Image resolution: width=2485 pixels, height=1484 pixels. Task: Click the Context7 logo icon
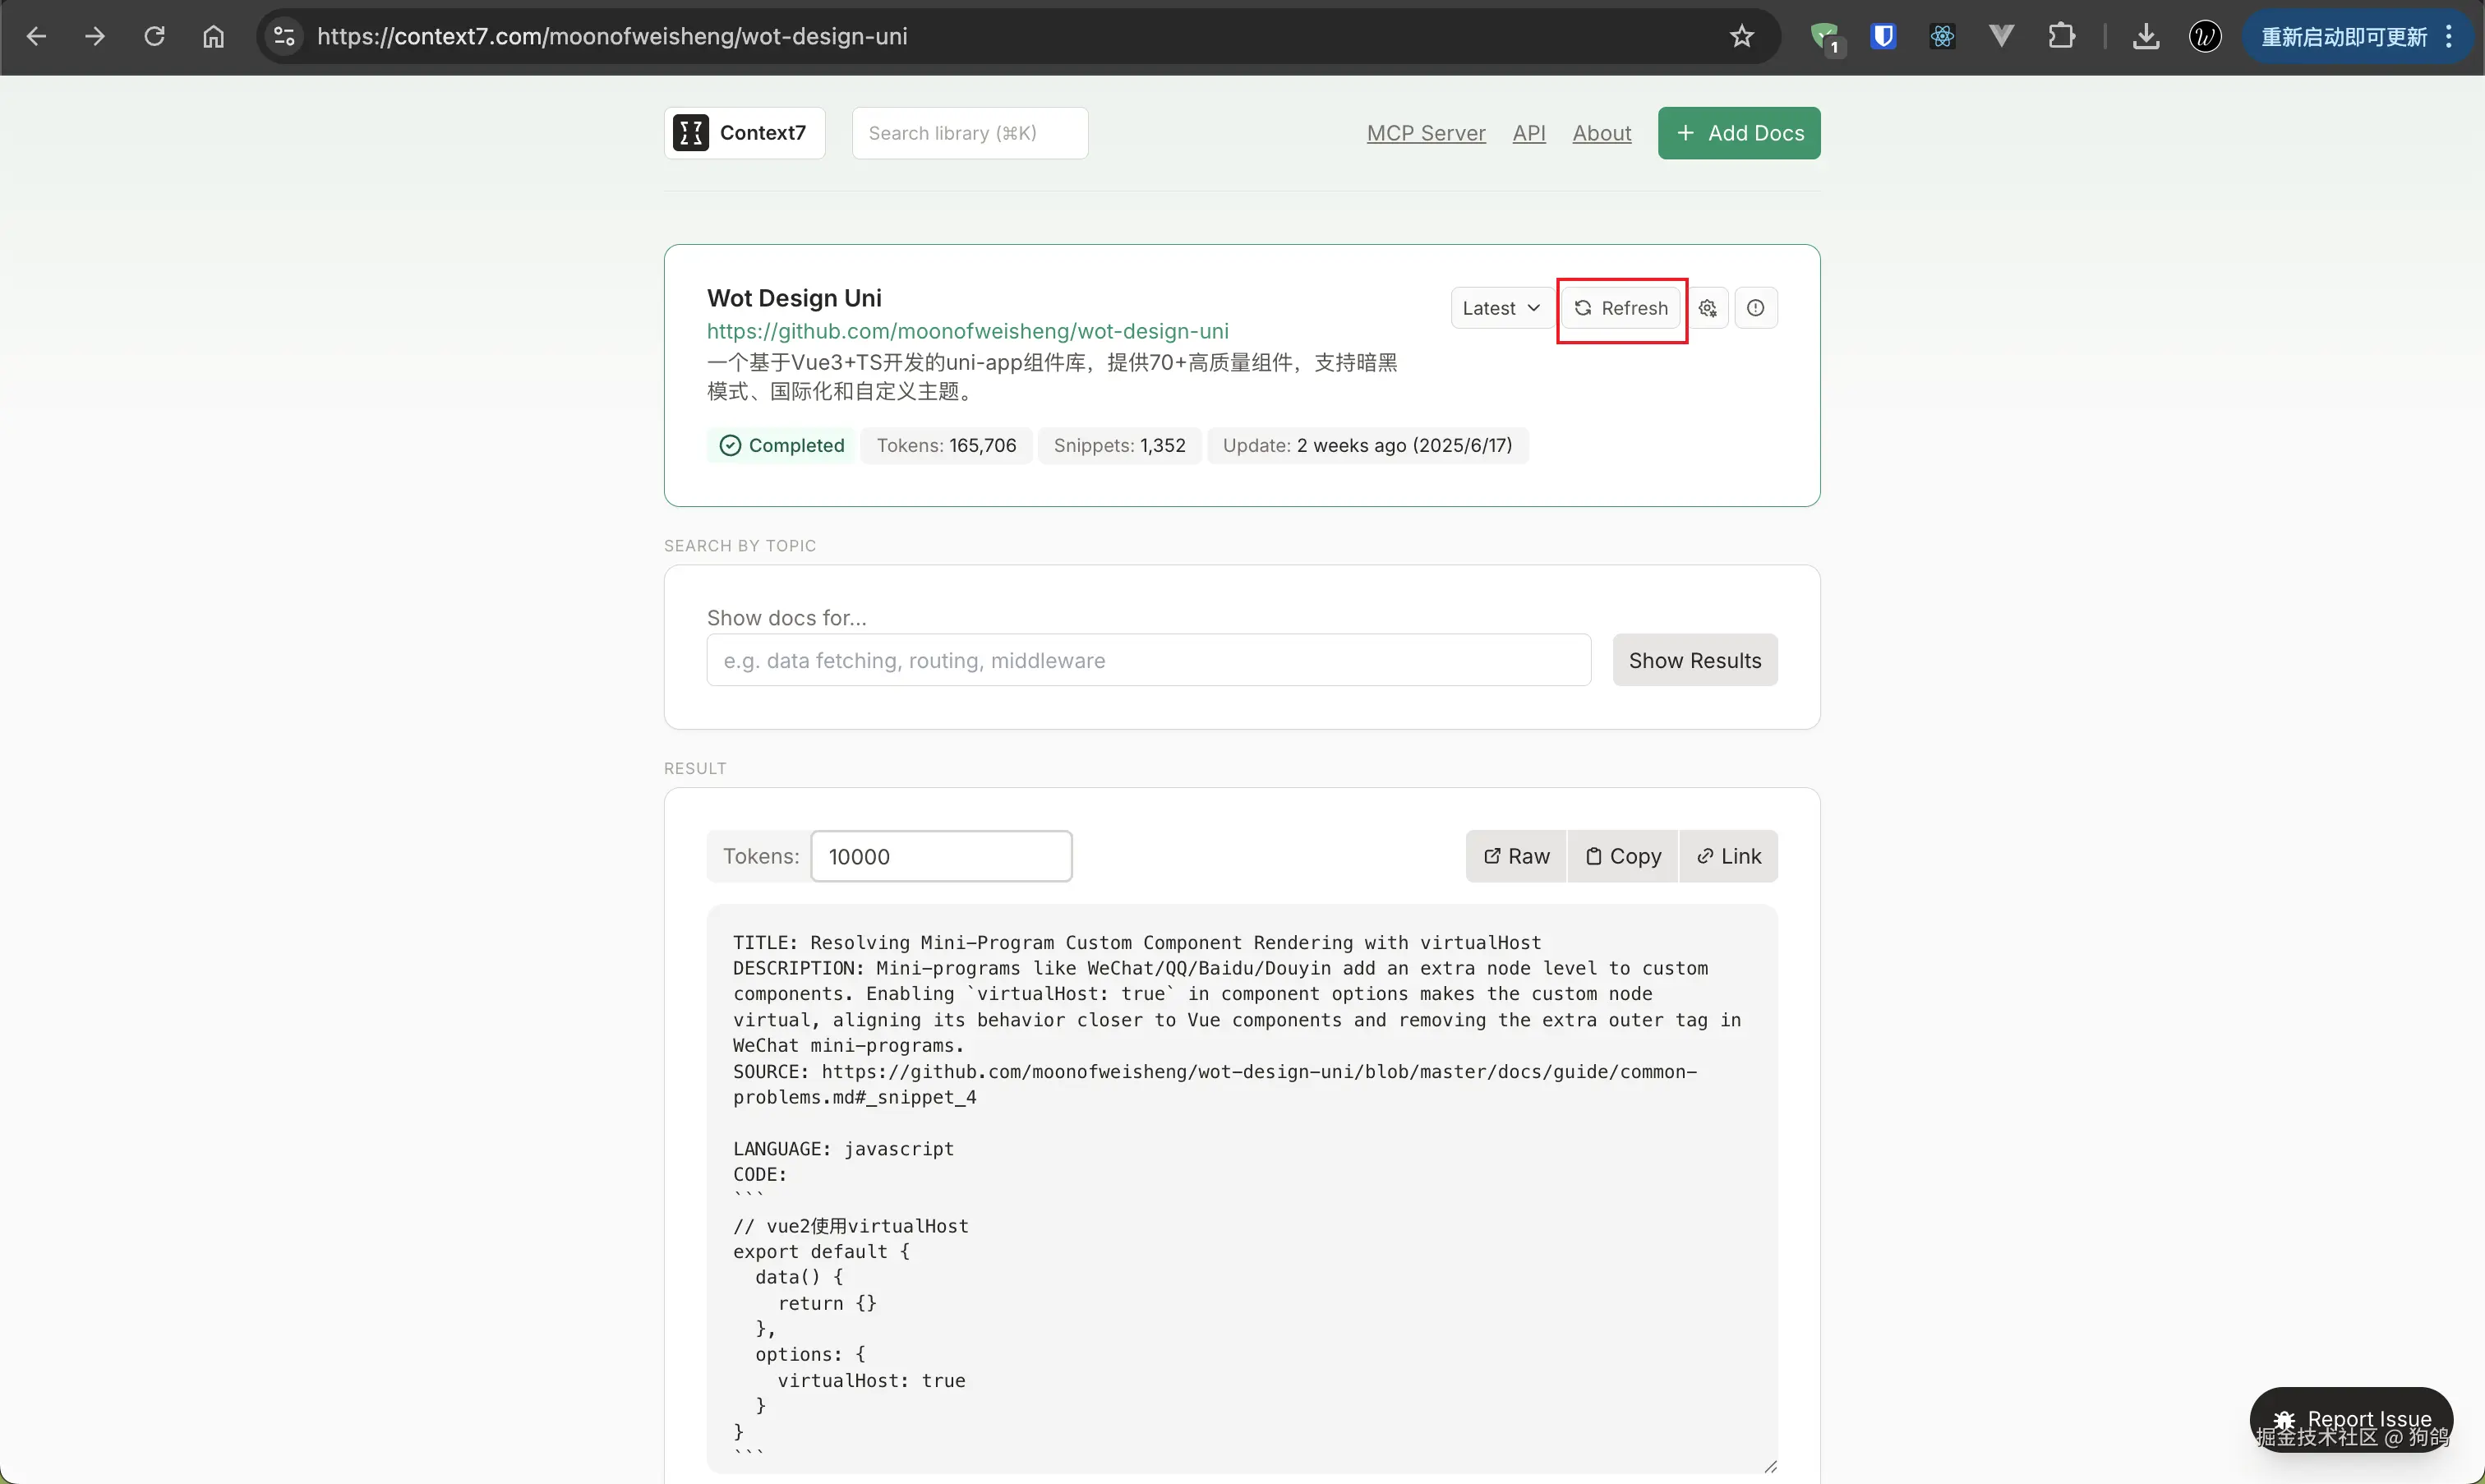click(690, 133)
